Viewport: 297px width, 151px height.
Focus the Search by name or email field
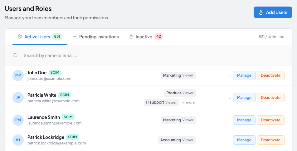tap(148, 55)
